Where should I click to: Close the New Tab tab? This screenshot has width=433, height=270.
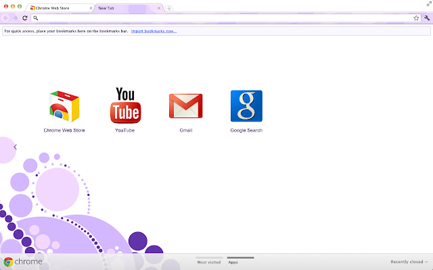tap(159, 8)
